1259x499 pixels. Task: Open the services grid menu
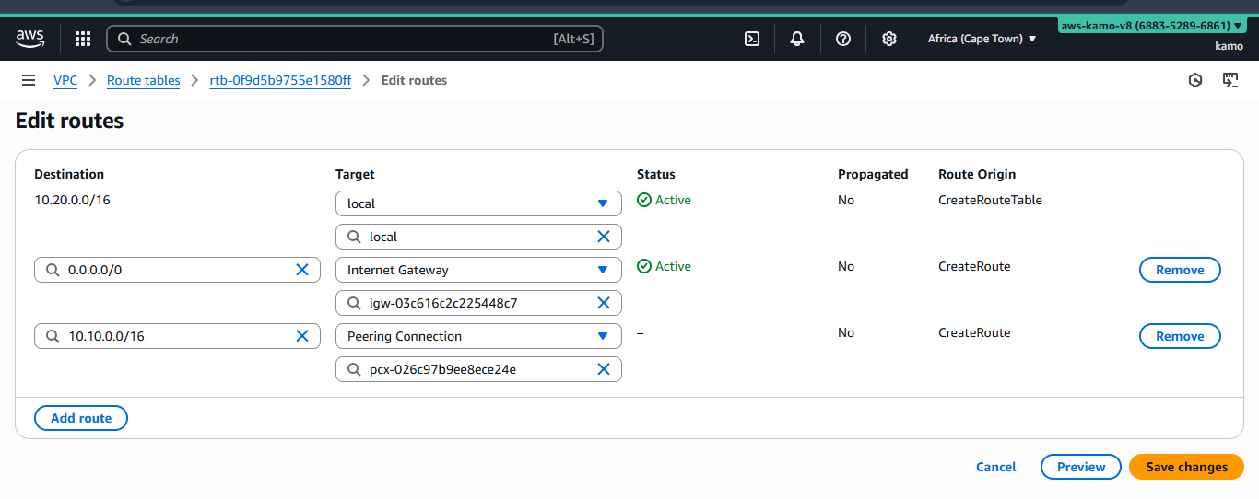(83, 39)
